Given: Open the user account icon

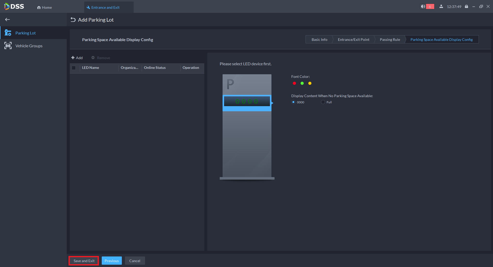Looking at the screenshot, I should (x=441, y=6).
